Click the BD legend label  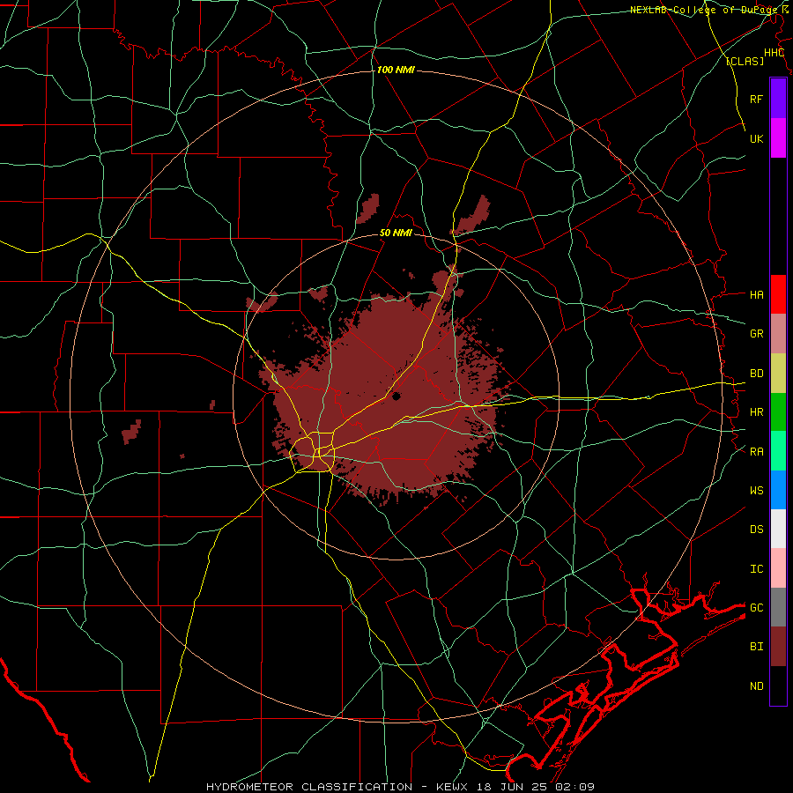point(756,374)
